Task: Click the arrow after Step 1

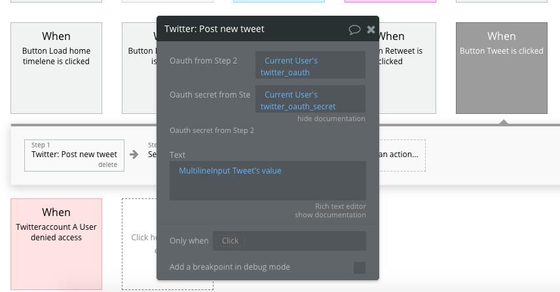Action: 134,155
